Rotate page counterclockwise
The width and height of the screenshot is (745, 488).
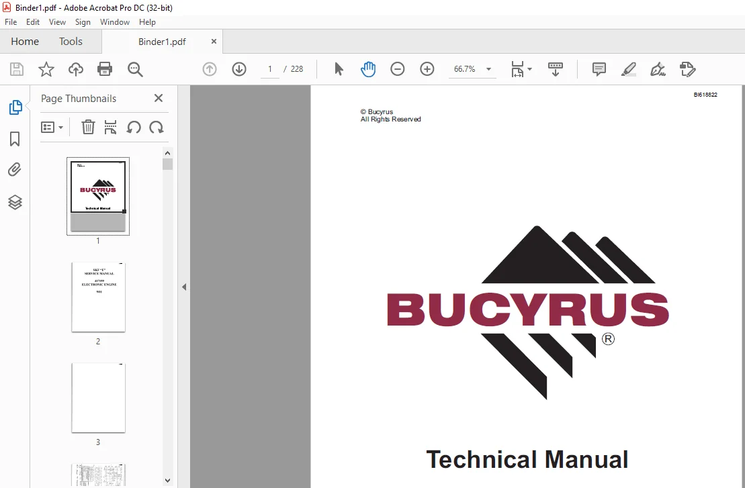click(x=134, y=128)
